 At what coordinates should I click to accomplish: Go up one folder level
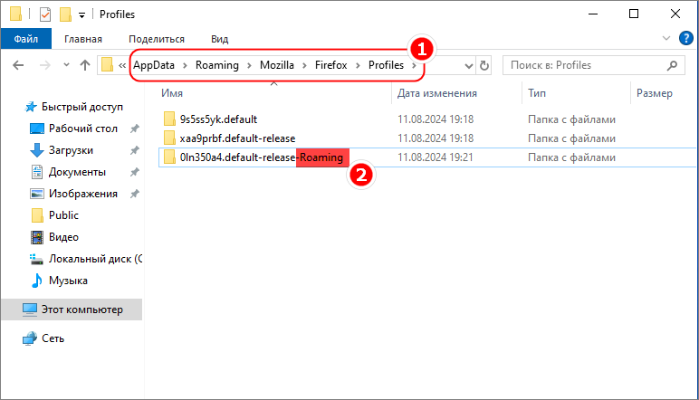(85, 65)
